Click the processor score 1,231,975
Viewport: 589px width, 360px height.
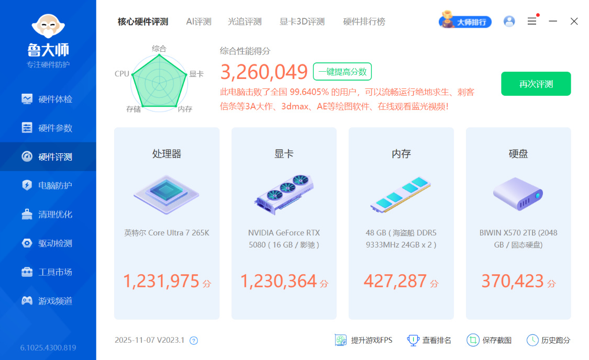point(162,281)
